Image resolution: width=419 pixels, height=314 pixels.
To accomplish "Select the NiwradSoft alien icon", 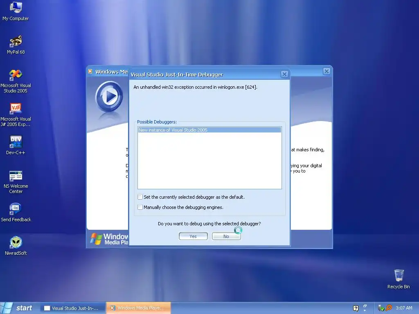I will click(x=16, y=246).
